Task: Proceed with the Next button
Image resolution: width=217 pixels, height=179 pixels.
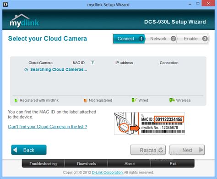Action: tap(187, 150)
